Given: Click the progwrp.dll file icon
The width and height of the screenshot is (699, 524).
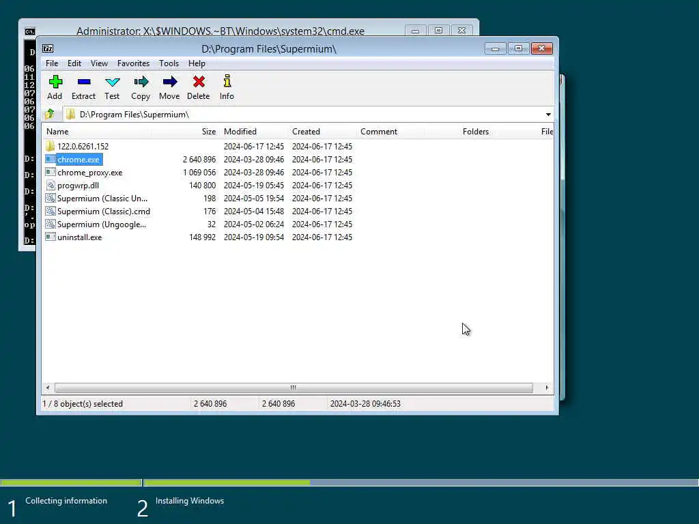Looking at the screenshot, I should (x=51, y=185).
